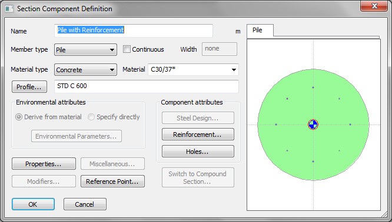Click the green pile cross-section preview
This screenshot has width=392, height=222.
(x=313, y=125)
